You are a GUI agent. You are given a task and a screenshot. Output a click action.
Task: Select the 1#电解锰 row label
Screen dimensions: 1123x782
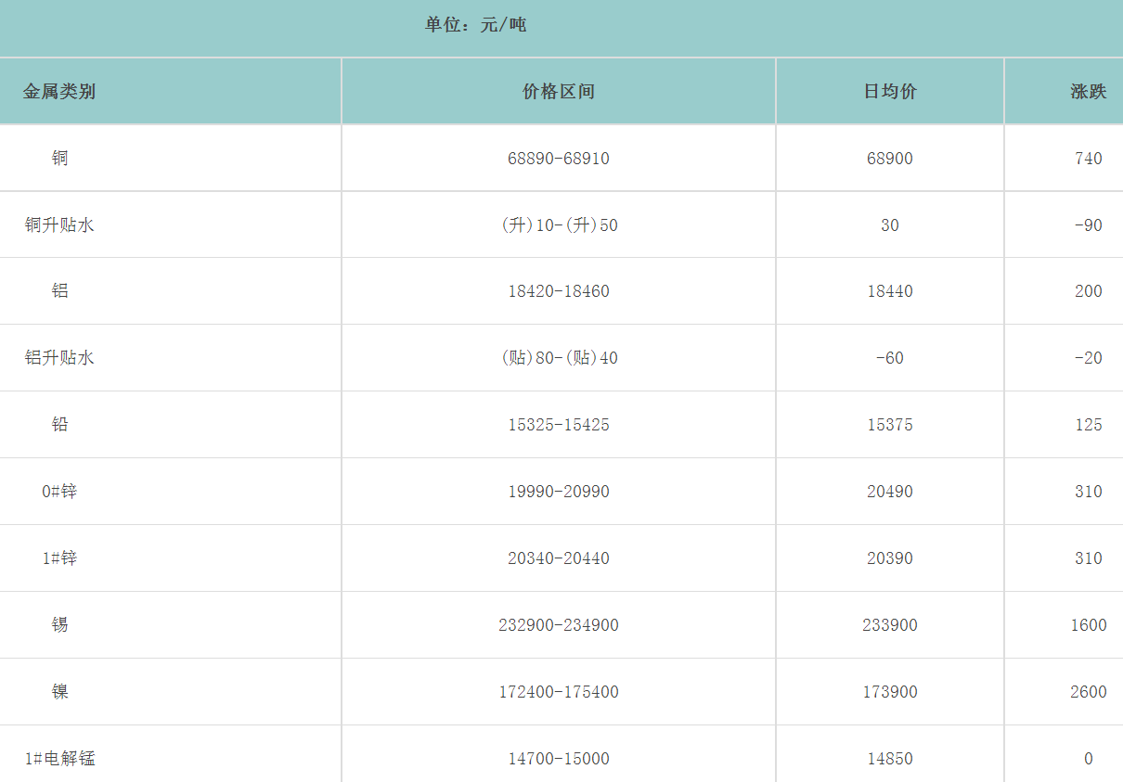click(59, 759)
